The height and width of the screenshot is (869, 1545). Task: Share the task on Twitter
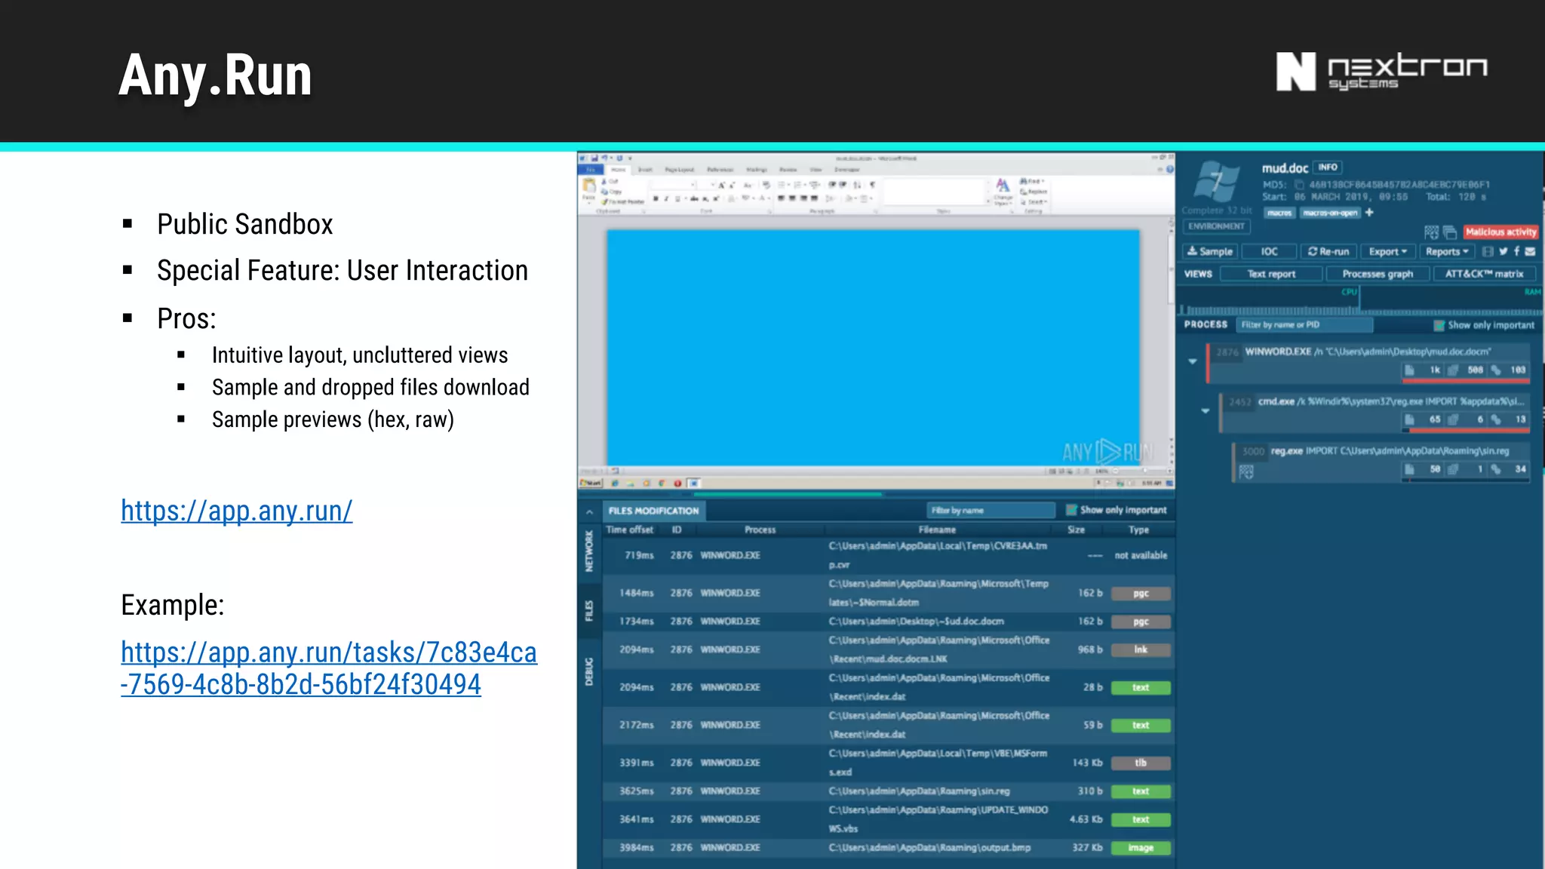click(x=1504, y=252)
